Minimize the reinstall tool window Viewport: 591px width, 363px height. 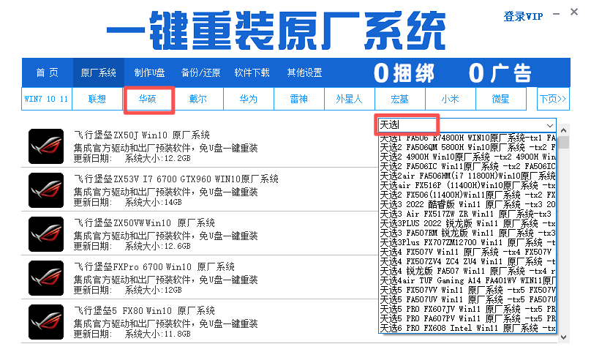(557, 14)
